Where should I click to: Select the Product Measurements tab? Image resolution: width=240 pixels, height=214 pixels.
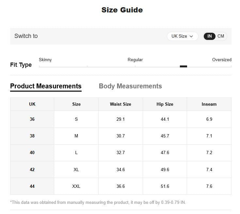tap(46, 86)
